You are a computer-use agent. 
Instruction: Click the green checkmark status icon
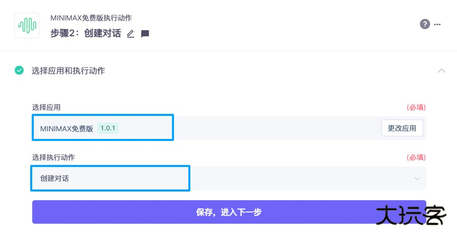19,70
